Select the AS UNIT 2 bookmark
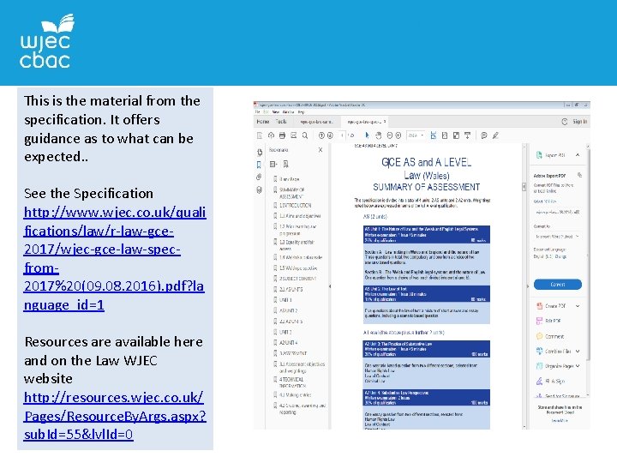 [289, 310]
